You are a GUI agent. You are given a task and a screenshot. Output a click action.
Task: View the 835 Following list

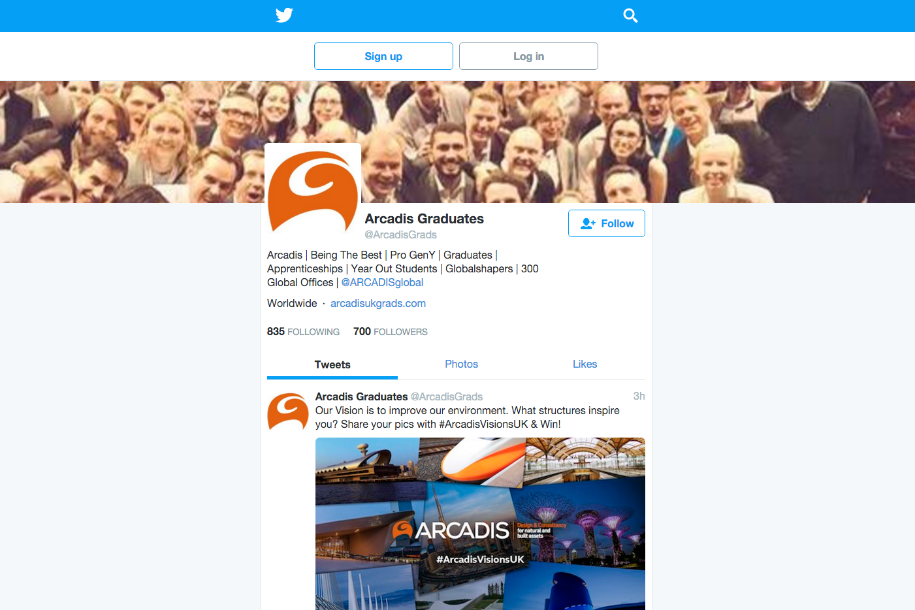click(x=303, y=331)
